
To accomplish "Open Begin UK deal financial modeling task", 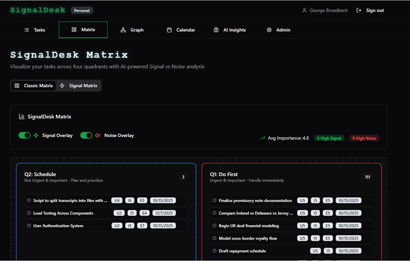I will tap(291, 226).
